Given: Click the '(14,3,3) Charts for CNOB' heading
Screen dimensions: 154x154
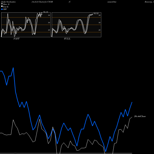Looking at the screenshot, I should (x=42, y=2).
